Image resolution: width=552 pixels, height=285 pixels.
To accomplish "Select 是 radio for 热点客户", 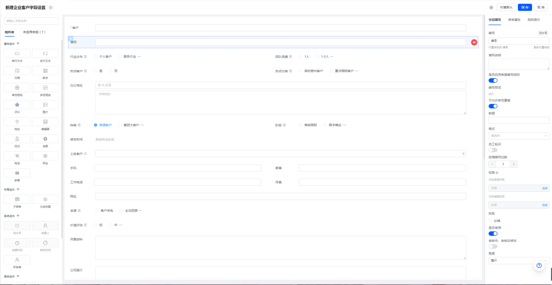I will click(96, 71).
